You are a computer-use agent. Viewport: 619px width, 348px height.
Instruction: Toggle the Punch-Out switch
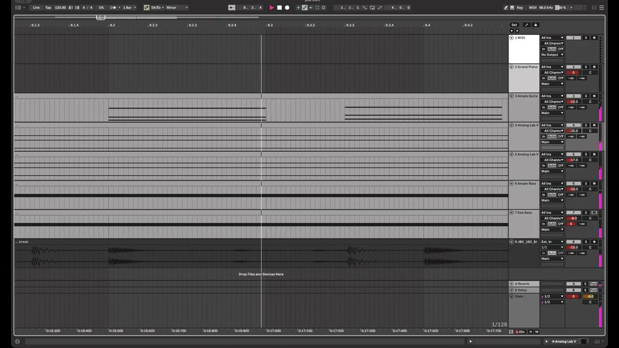point(380,8)
